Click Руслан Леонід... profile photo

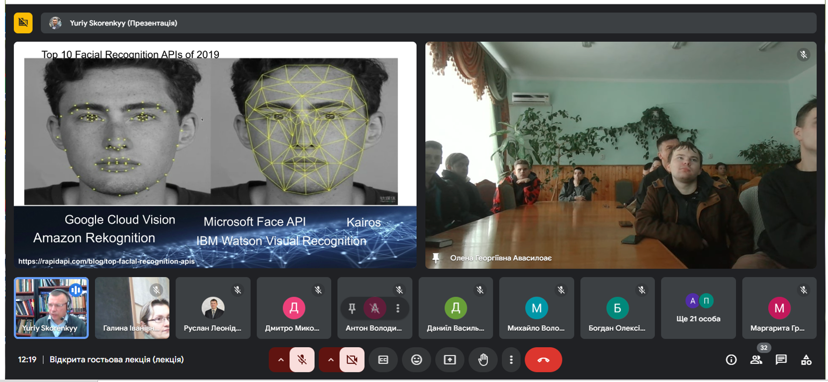[x=213, y=308]
